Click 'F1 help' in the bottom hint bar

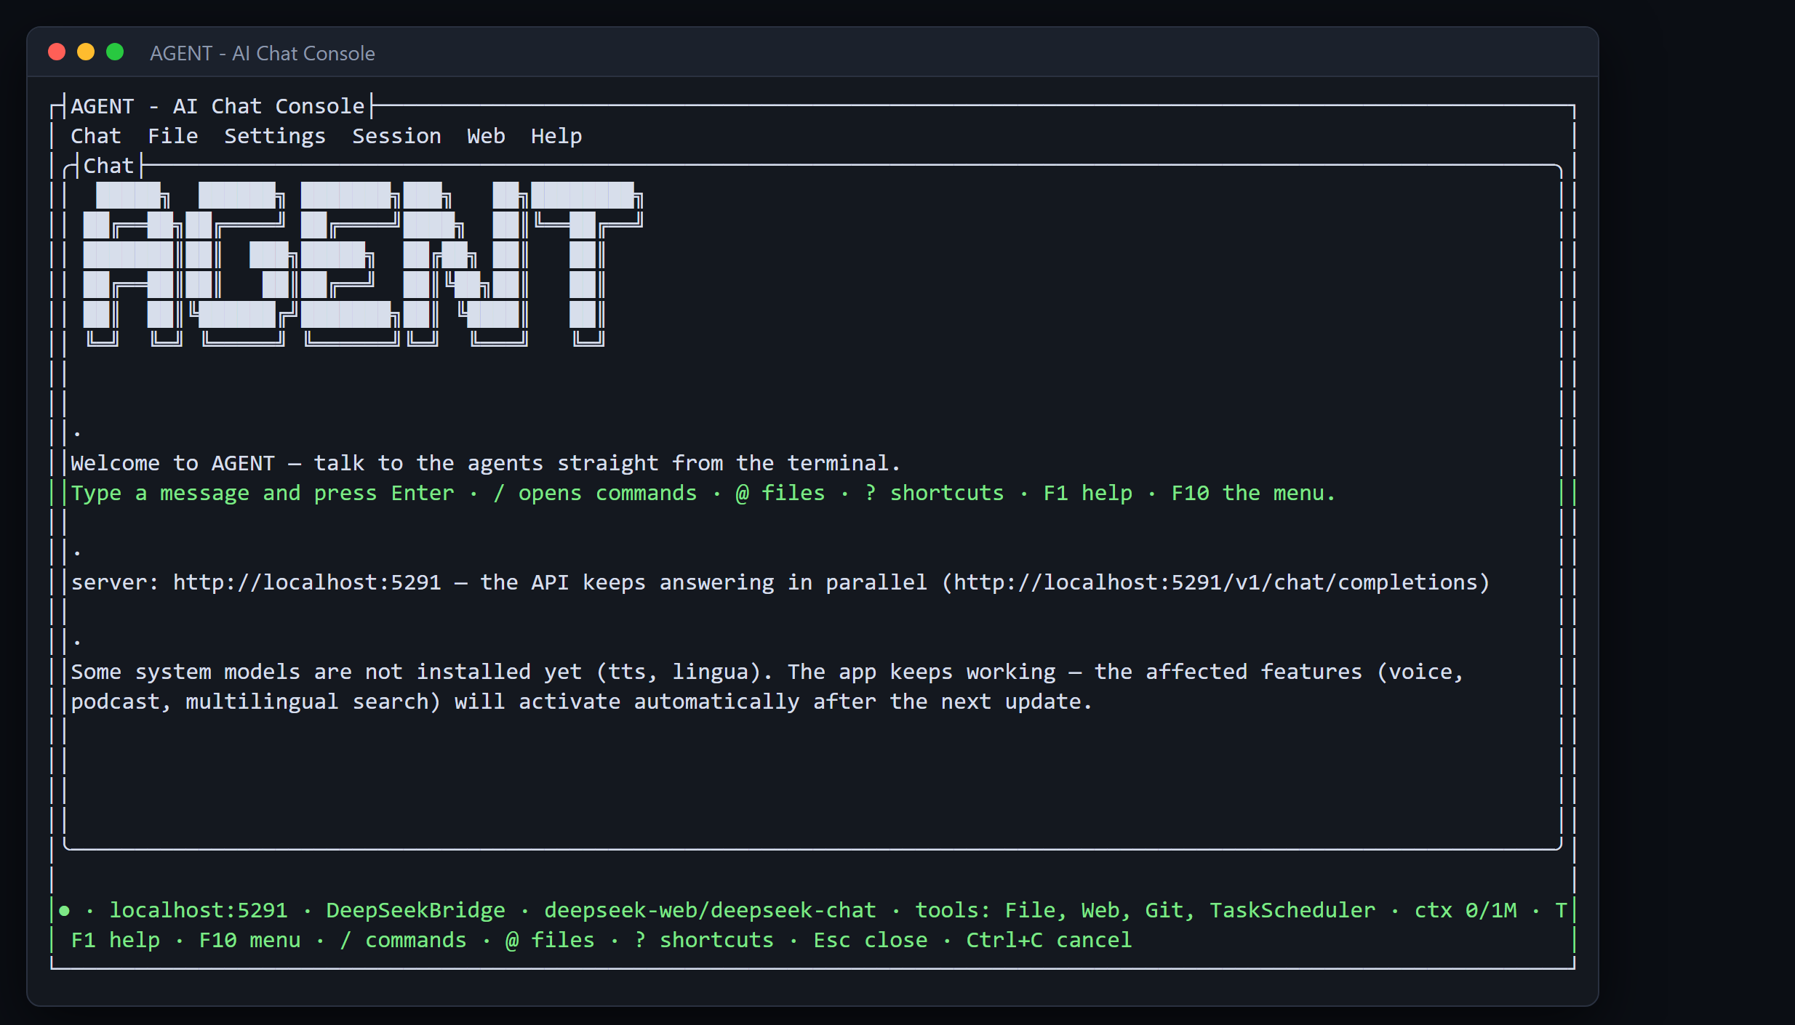click(116, 940)
